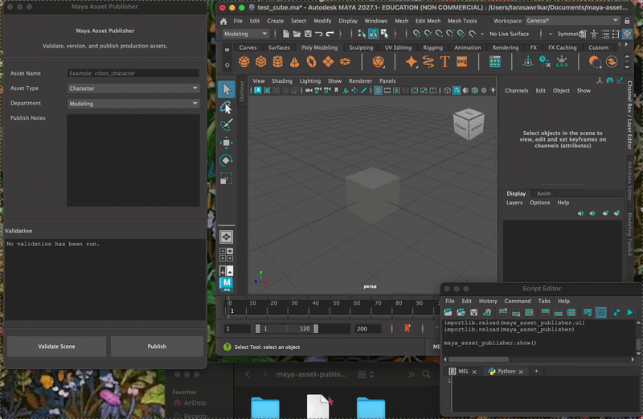Click the Undo arrow icon

click(x=318, y=34)
